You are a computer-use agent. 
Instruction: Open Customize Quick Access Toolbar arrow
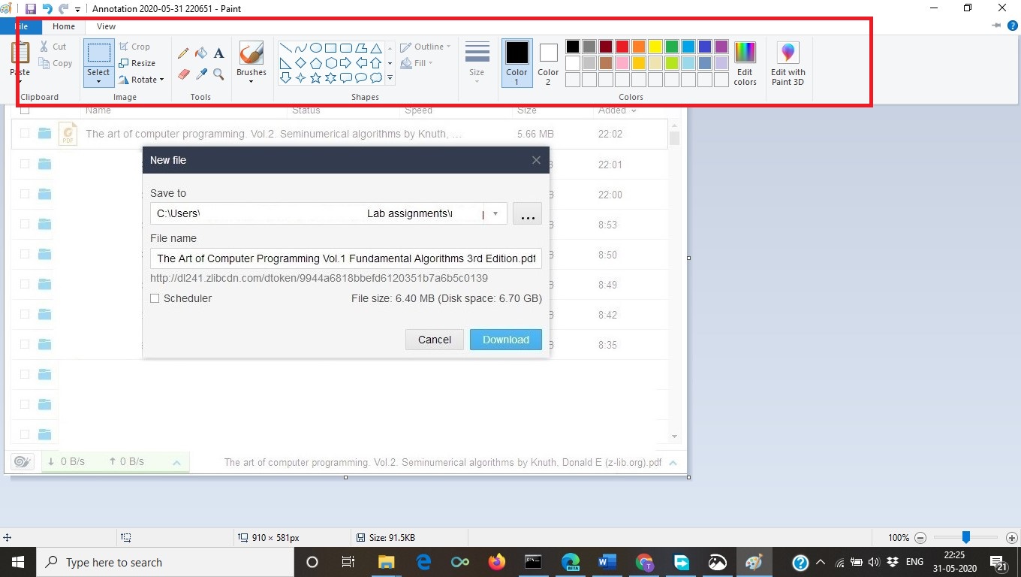click(x=78, y=10)
